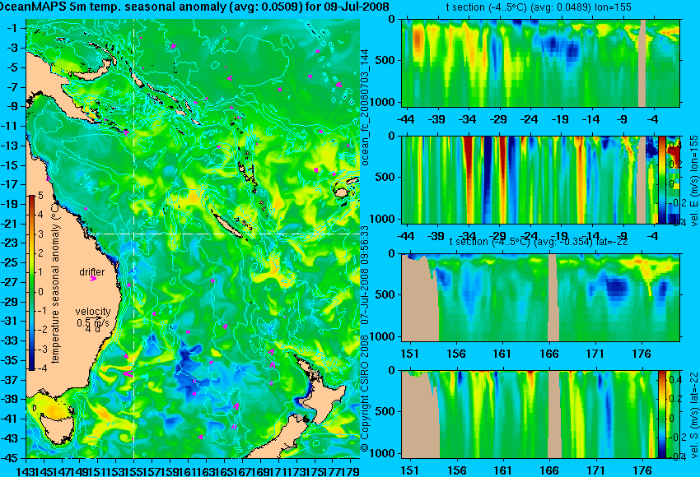Click the temperature seasonal anomaly color bar

(32, 283)
